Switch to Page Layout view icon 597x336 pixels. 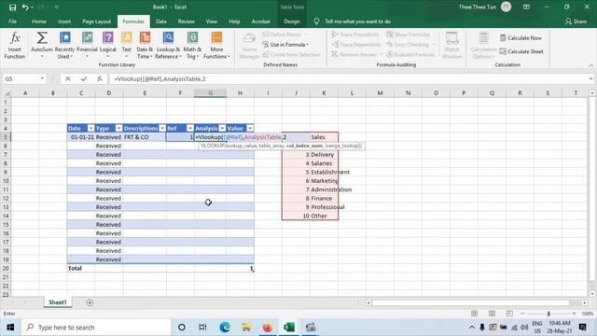coord(492,314)
